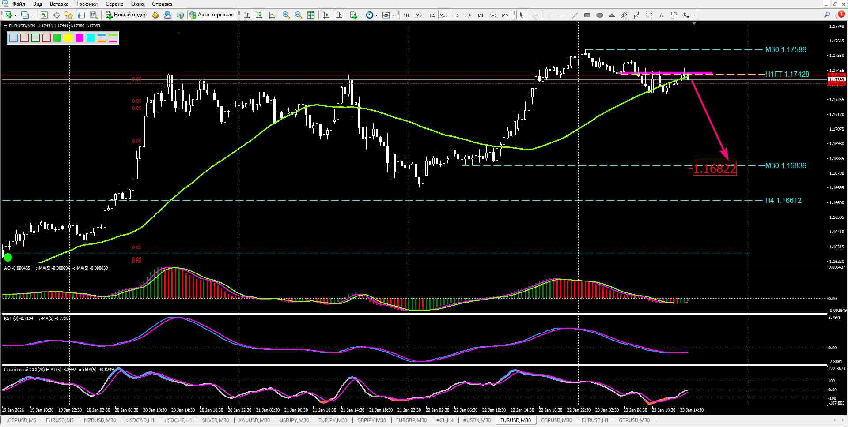Open the Сервис menu
848x427 pixels.
pos(114,4)
